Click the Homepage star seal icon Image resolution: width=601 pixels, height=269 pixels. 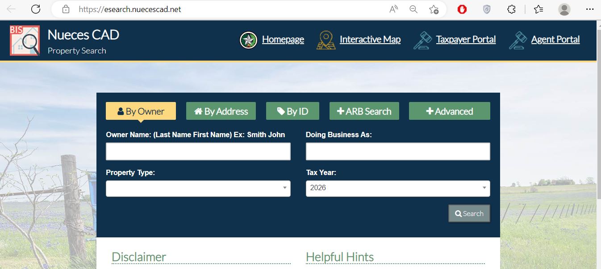[x=248, y=40]
